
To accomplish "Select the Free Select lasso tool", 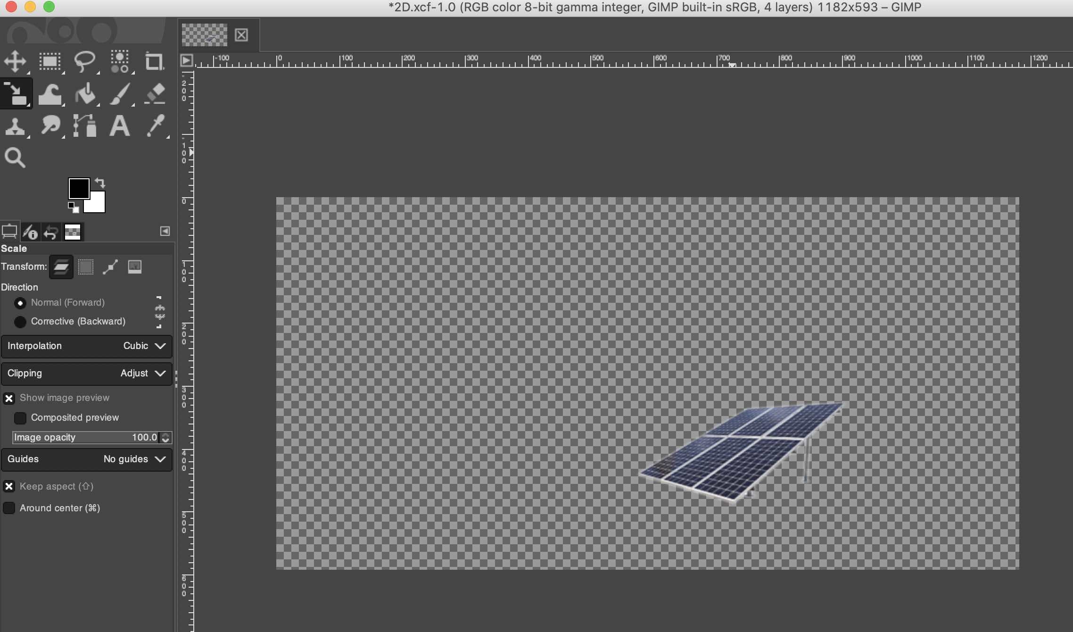I will (x=85, y=61).
